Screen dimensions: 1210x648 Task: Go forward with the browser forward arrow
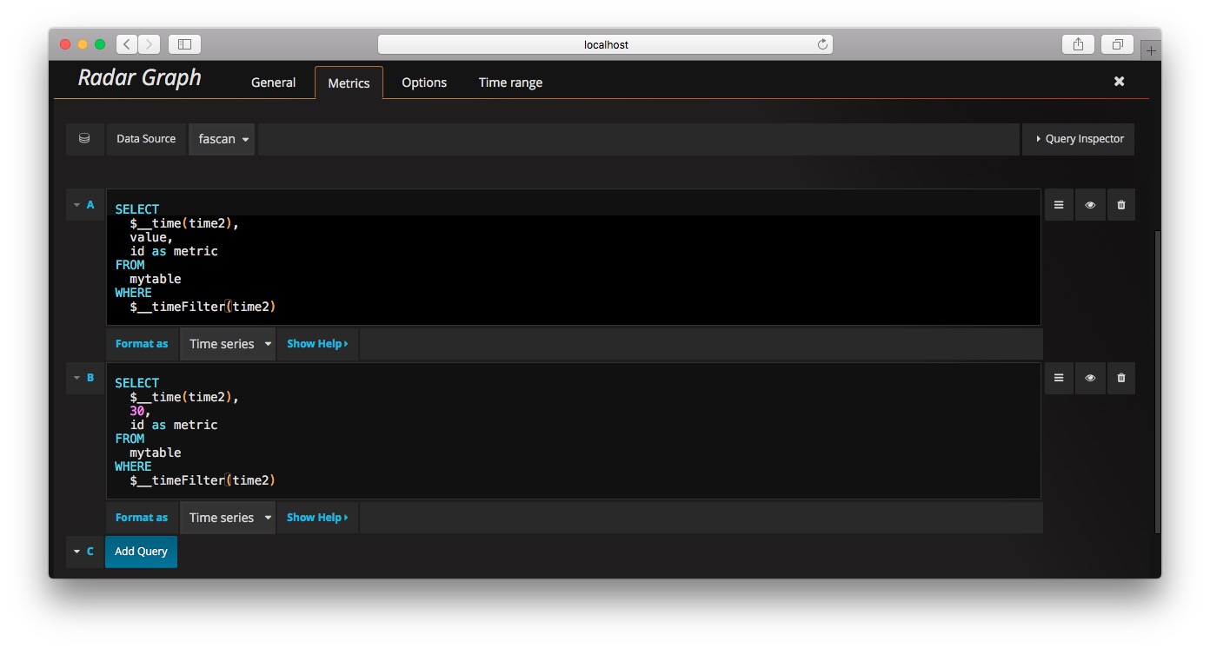click(150, 43)
